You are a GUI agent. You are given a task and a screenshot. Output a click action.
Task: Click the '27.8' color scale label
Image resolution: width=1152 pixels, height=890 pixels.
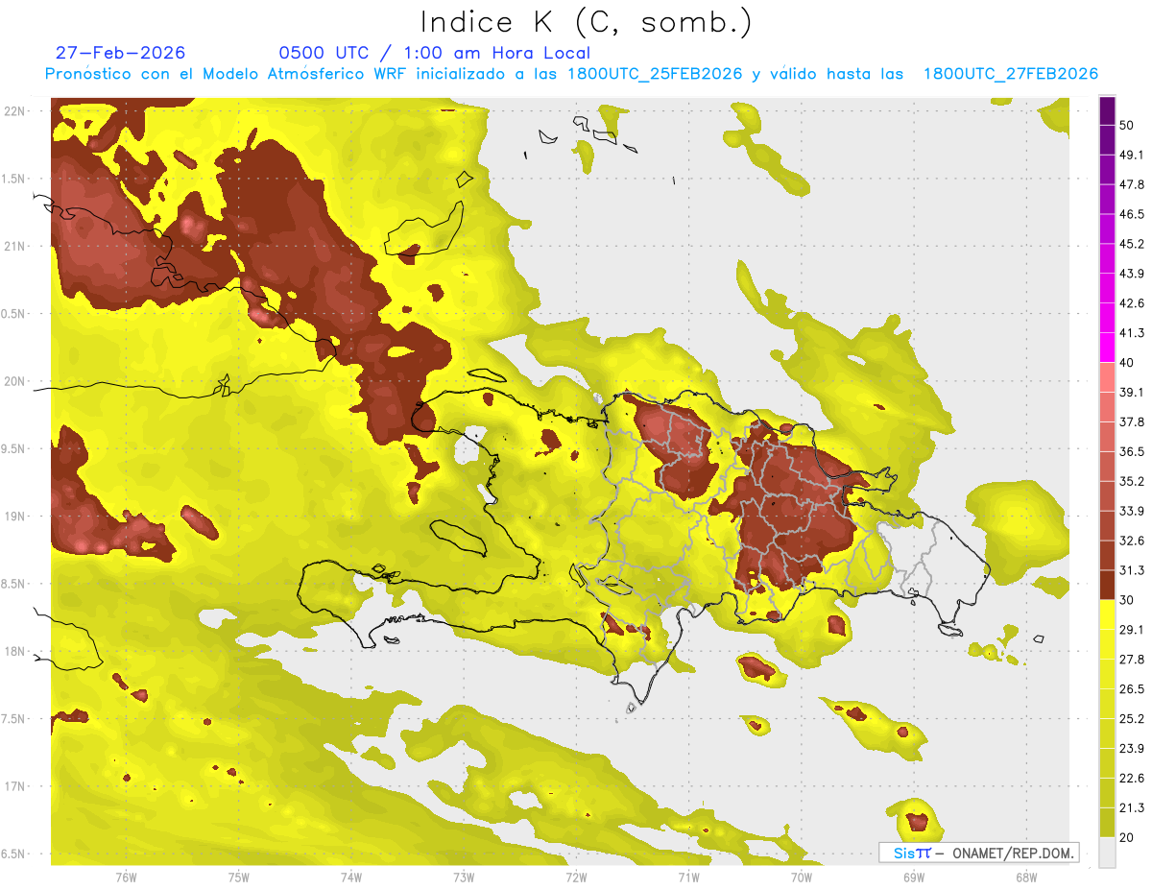pyautogui.click(x=1132, y=660)
